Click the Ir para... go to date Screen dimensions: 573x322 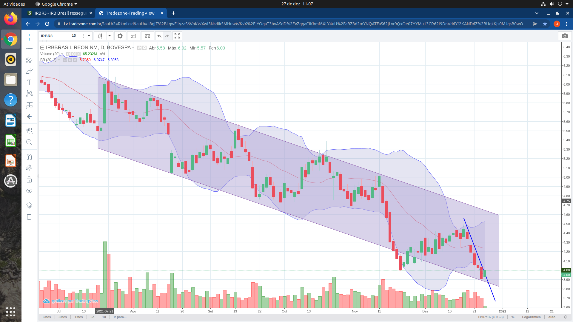[x=120, y=317]
